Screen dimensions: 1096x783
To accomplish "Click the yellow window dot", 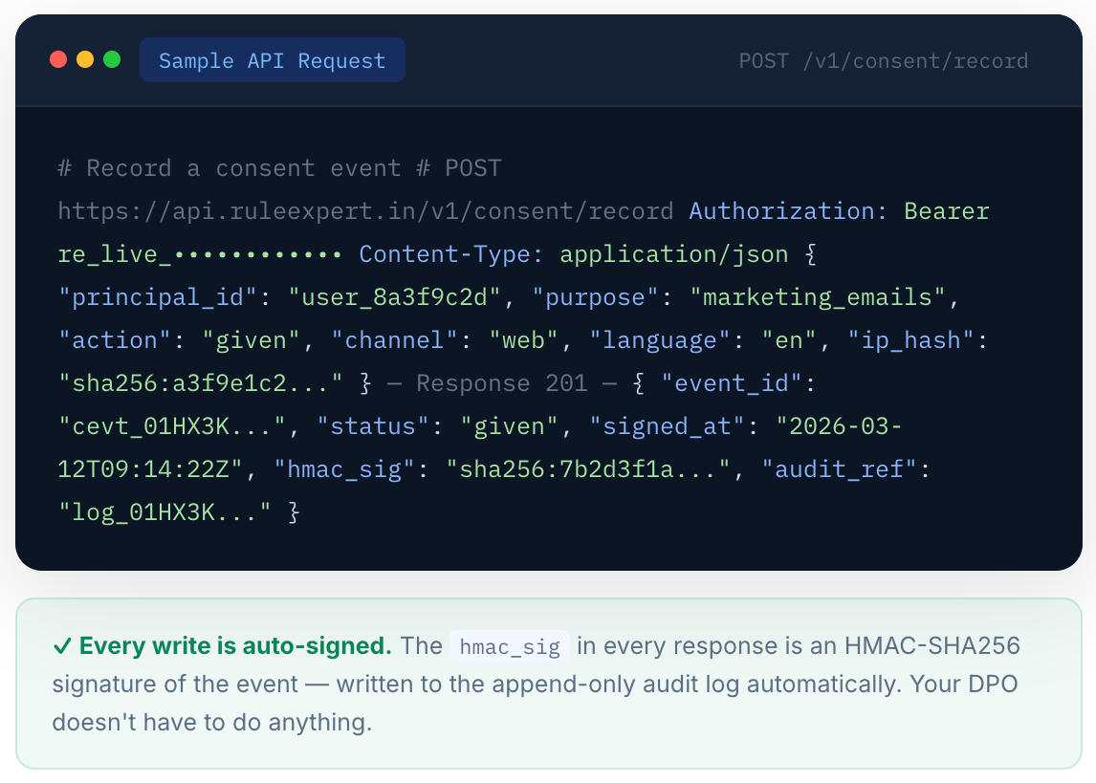I will click(85, 60).
